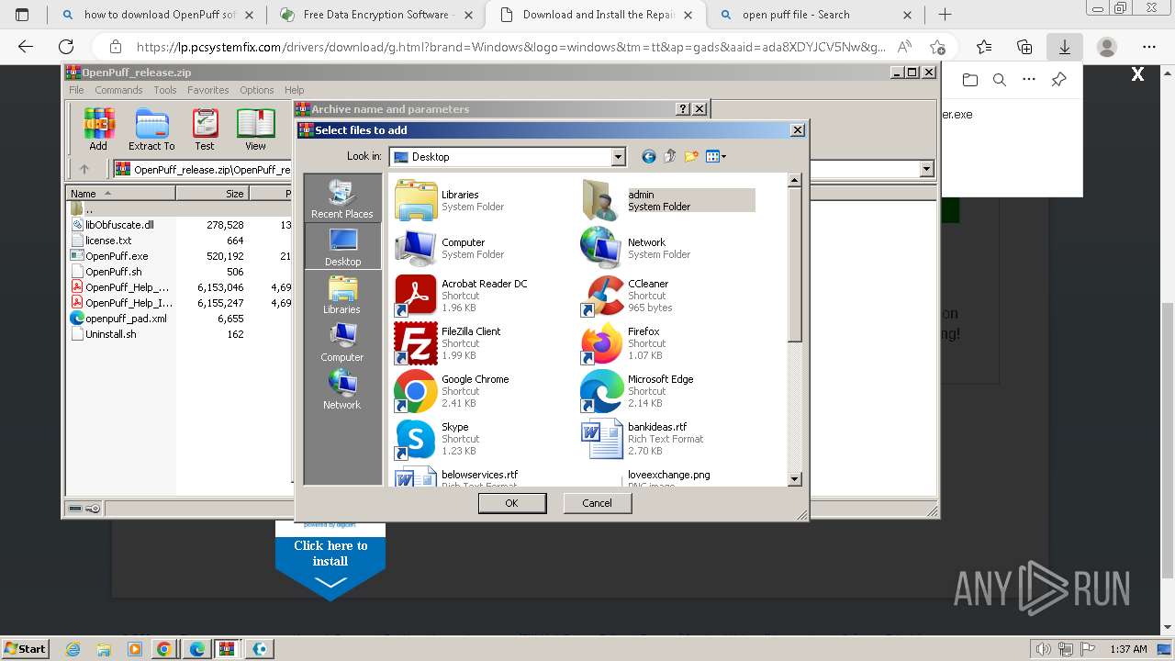
Task: Select Computer system folder in file list
Action: pos(450,248)
